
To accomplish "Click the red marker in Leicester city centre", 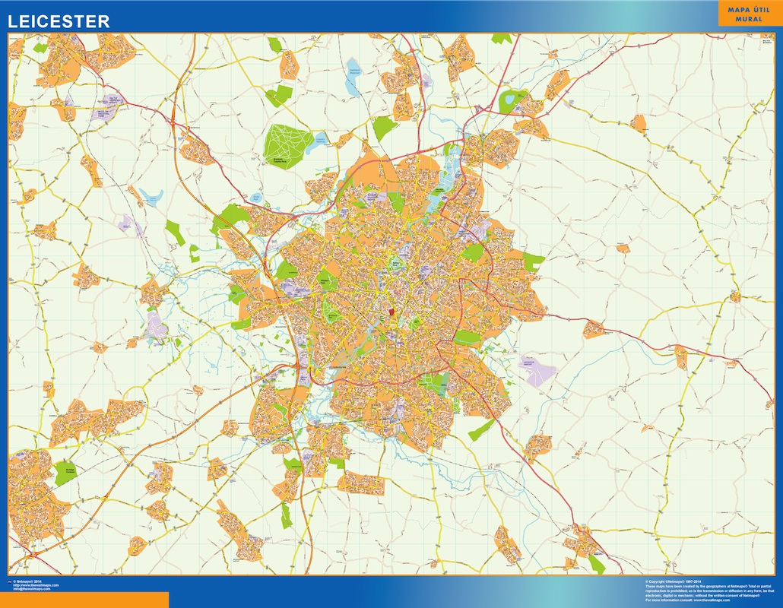I will coord(391,312).
